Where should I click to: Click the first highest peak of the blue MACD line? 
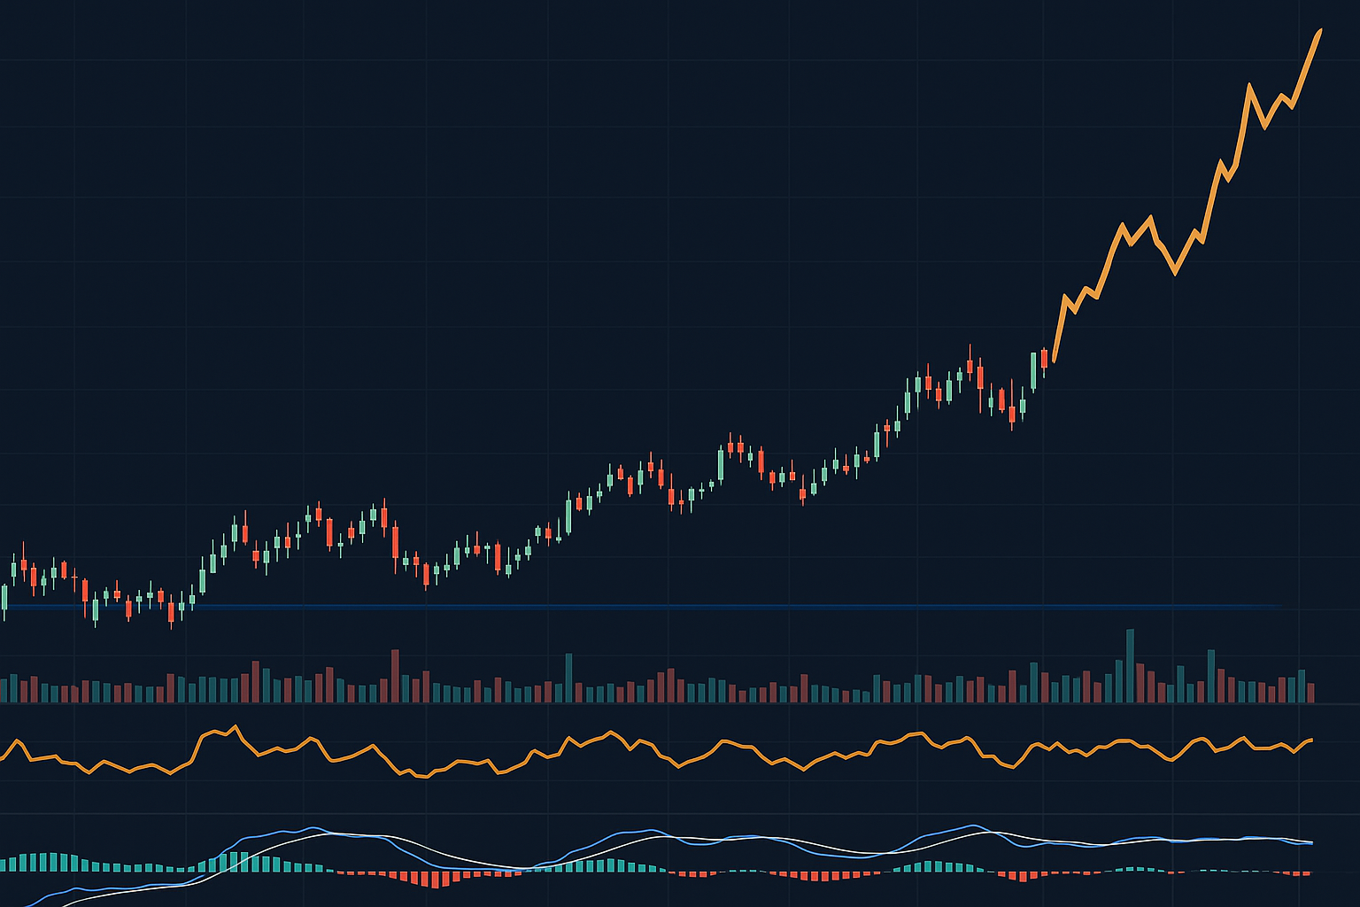pyautogui.click(x=313, y=828)
